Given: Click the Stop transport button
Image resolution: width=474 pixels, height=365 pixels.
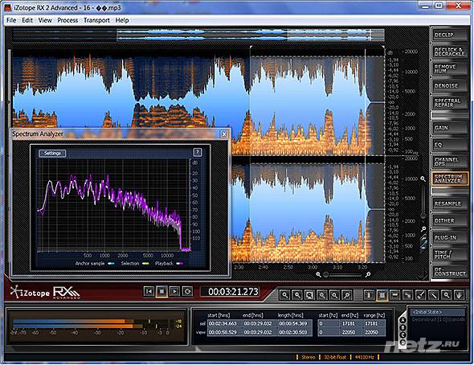Looking at the screenshot, I should [x=161, y=292].
